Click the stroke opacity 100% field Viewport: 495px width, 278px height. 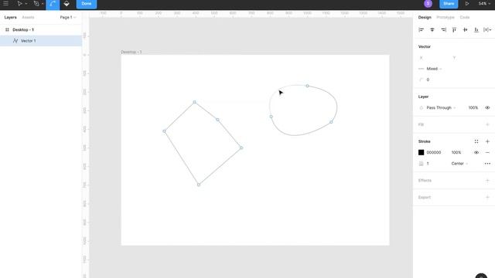[456, 153]
